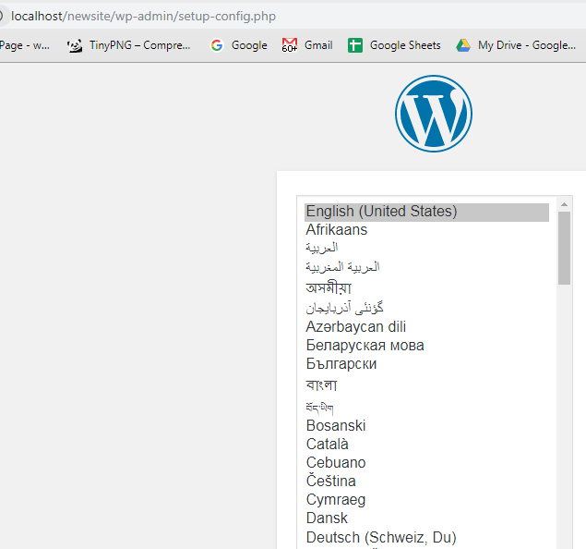Select English (United States) language
The height and width of the screenshot is (549, 586).
pos(426,212)
